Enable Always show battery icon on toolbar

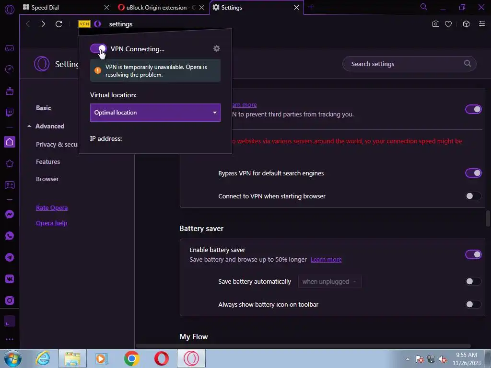(473, 304)
